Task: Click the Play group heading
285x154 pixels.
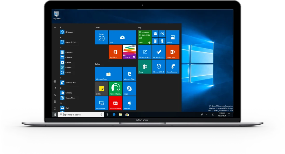Action: tap(140, 28)
